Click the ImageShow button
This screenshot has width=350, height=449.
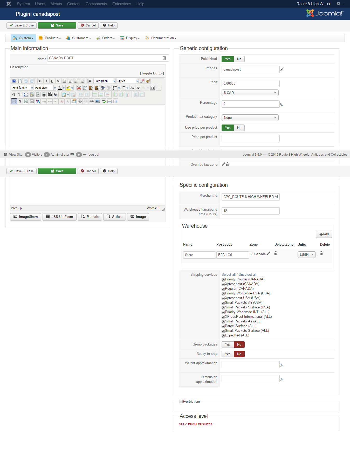pos(26,217)
